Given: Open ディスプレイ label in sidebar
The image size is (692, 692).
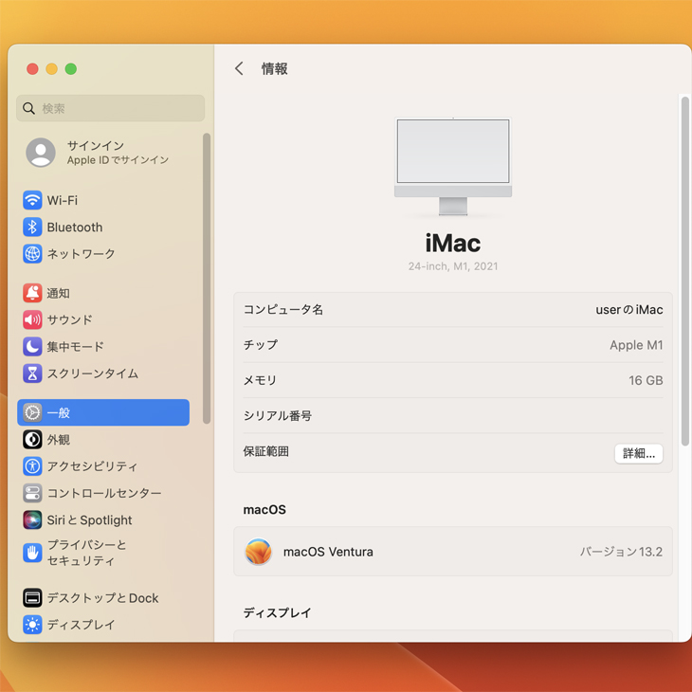Looking at the screenshot, I should click(x=81, y=625).
